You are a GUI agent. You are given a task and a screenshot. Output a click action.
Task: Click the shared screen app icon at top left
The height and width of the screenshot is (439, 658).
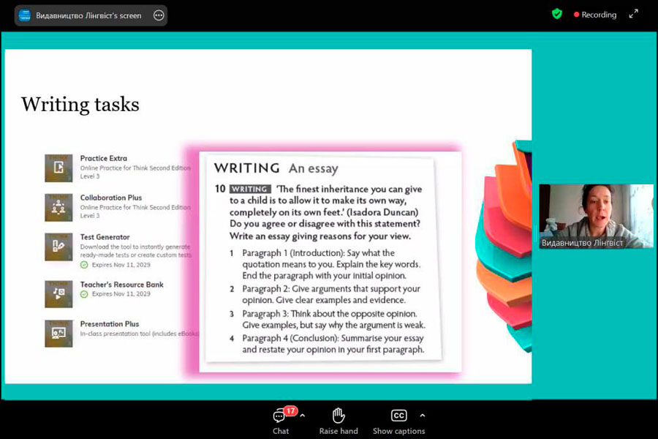click(x=25, y=15)
